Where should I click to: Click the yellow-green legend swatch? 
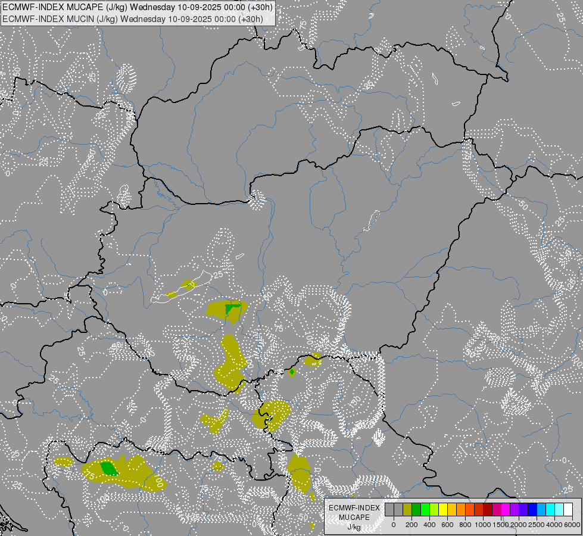point(434,509)
